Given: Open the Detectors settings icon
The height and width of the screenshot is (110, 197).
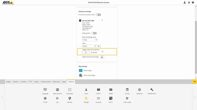Looking at the screenshot, I should tap(140, 90).
